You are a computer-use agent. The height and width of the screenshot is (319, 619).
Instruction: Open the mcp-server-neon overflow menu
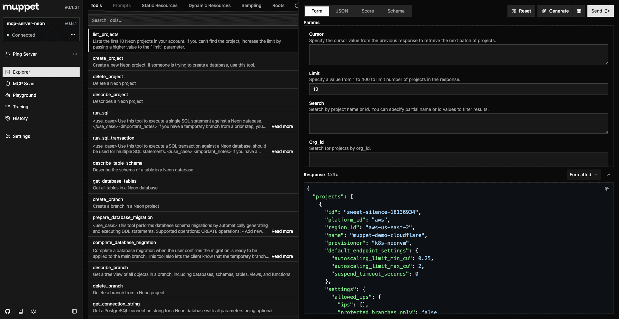pos(73,34)
